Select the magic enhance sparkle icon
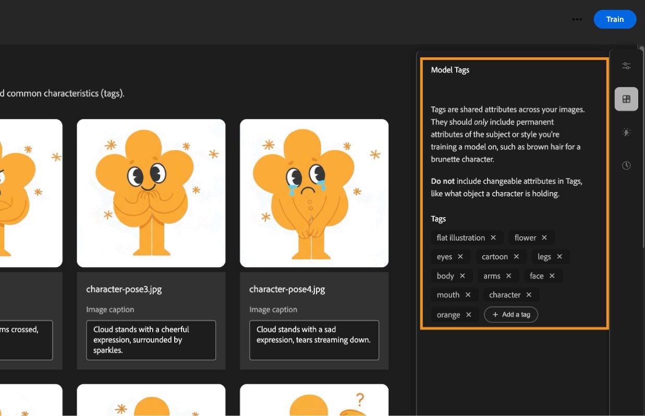The image size is (645, 416). pyautogui.click(x=626, y=132)
